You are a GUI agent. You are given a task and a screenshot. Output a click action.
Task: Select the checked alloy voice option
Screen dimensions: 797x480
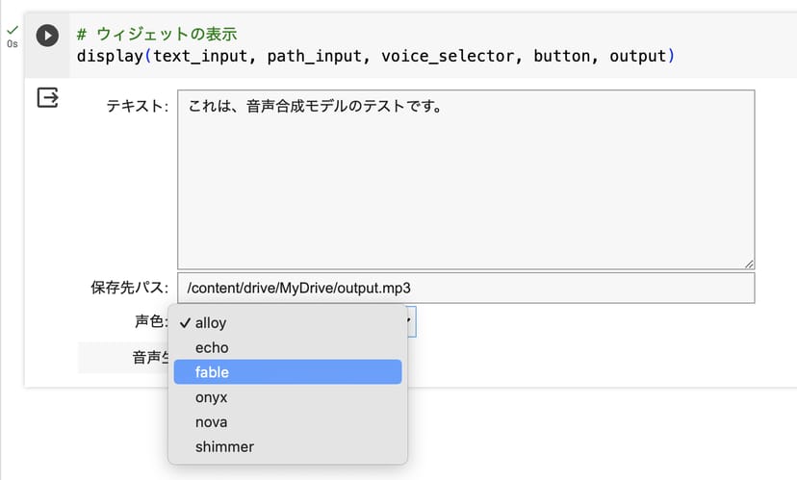point(211,323)
